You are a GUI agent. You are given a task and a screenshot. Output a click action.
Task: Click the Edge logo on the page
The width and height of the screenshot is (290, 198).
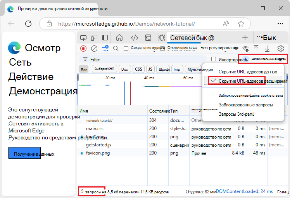14,48
